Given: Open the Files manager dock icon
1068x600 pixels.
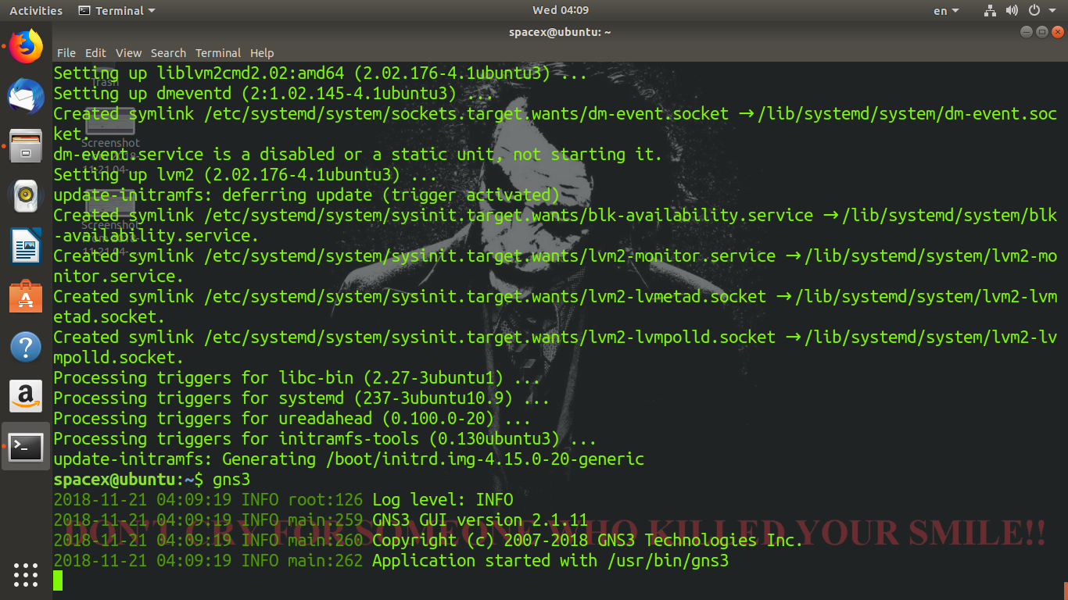Looking at the screenshot, I should pyautogui.click(x=26, y=146).
